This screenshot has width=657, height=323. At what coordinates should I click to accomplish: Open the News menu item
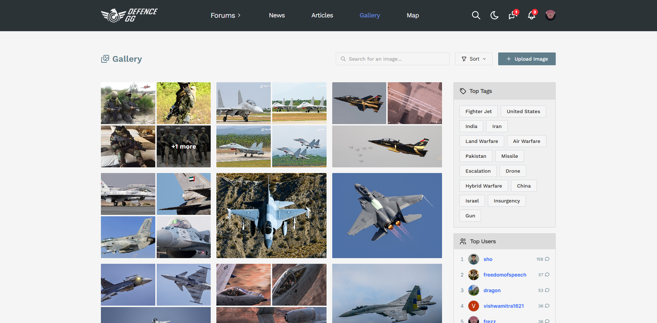click(277, 15)
